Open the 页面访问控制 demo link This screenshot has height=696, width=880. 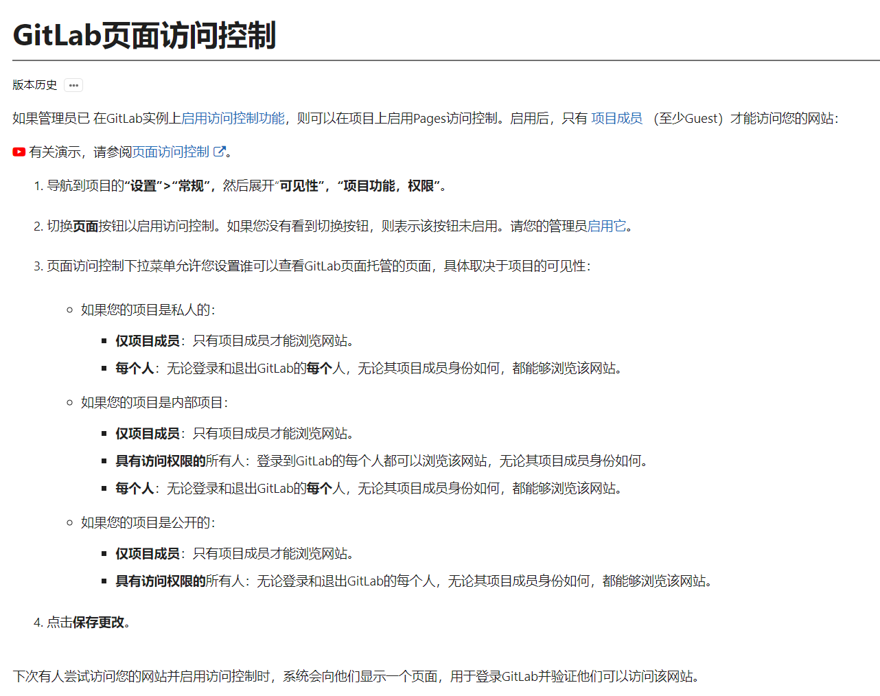[x=171, y=152]
